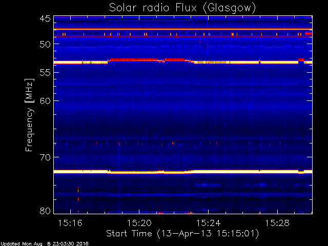Click the 'Start Time (13-Apr-13 15:15:01)' label

click(182, 234)
